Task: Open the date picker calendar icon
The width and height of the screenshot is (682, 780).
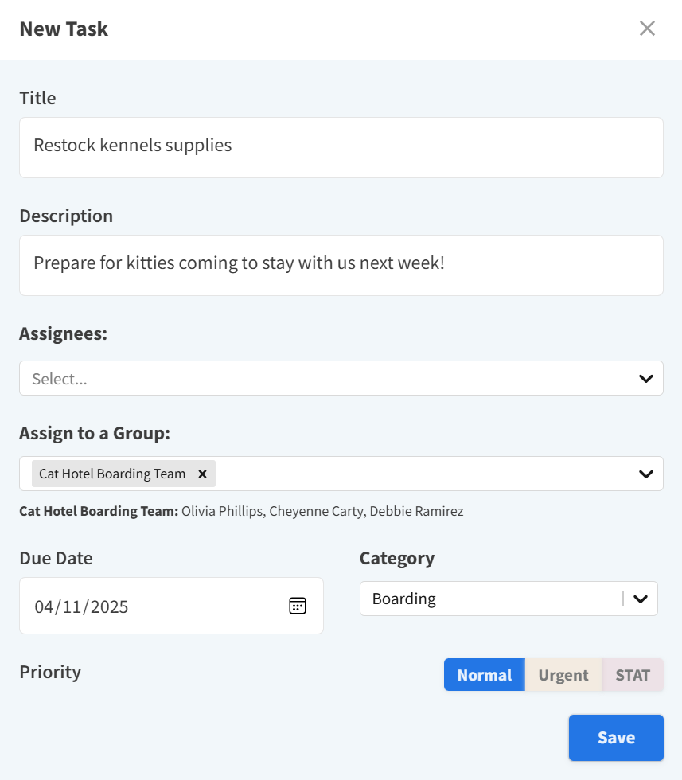Action: [297, 606]
